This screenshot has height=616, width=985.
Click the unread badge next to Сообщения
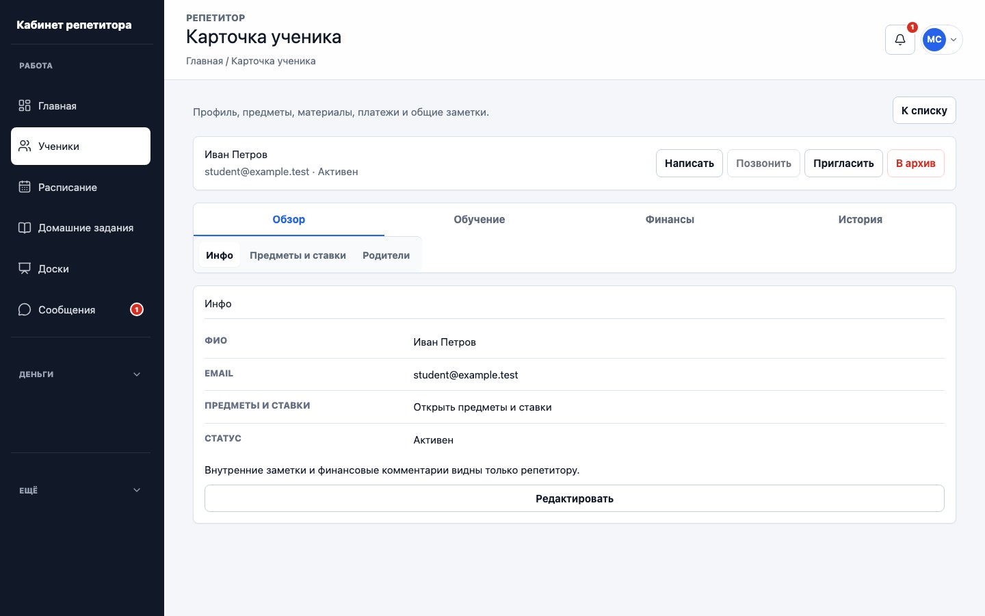tap(137, 309)
